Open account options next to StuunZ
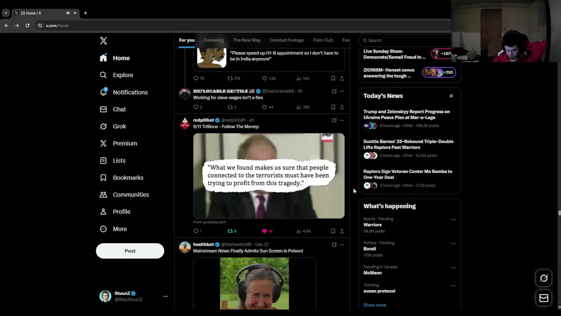This screenshot has height=316, width=561. tap(165, 297)
